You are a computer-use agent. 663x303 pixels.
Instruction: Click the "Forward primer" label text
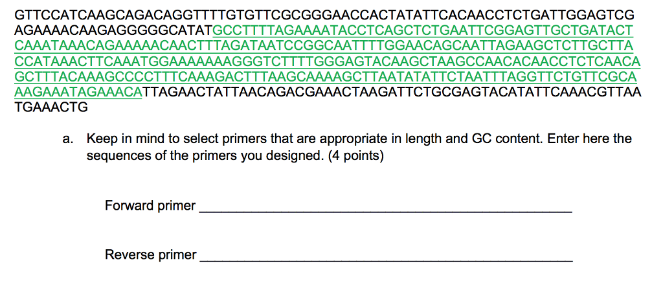click(150, 206)
